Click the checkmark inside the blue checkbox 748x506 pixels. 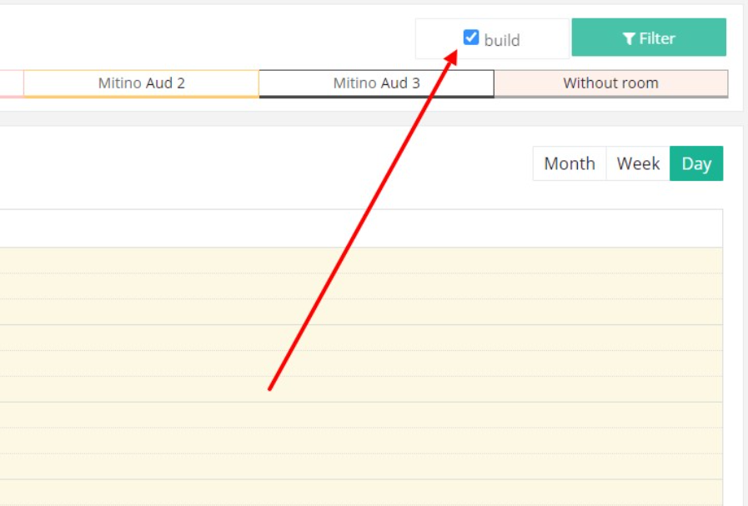(471, 38)
